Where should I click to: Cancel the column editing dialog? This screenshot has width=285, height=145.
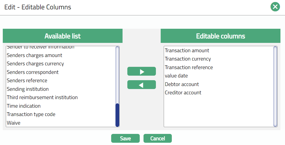pyautogui.click(x=157, y=138)
